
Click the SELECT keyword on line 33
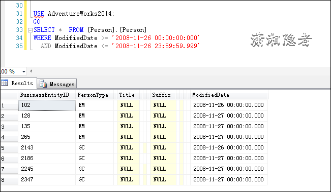(44, 30)
